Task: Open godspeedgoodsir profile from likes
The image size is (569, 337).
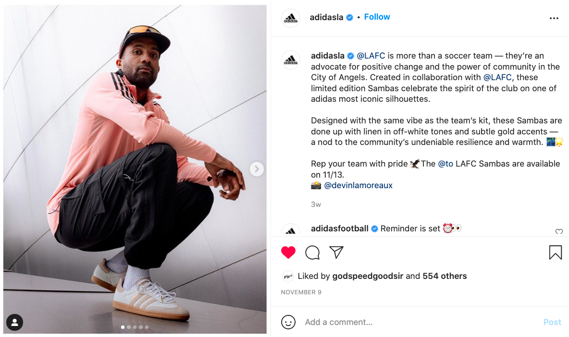Action: click(x=368, y=276)
